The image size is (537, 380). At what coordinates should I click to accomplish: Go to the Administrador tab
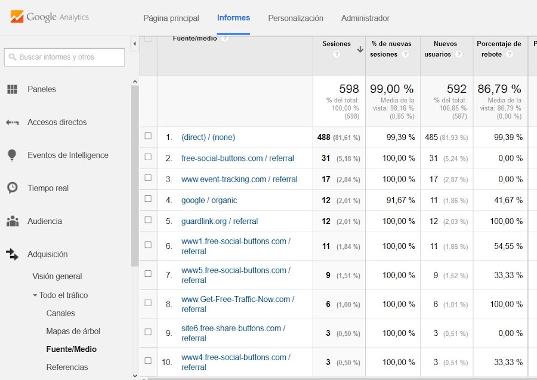(365, 18)
